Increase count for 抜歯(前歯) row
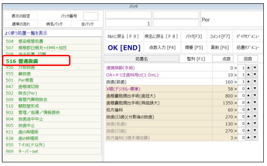Screen dimensions: 267x166 [249, 82]
